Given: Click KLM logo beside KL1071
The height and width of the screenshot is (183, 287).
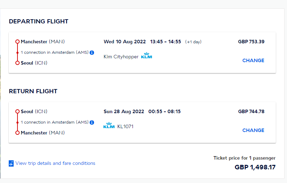Looking at the screenshot, I should tap(109, 126).
